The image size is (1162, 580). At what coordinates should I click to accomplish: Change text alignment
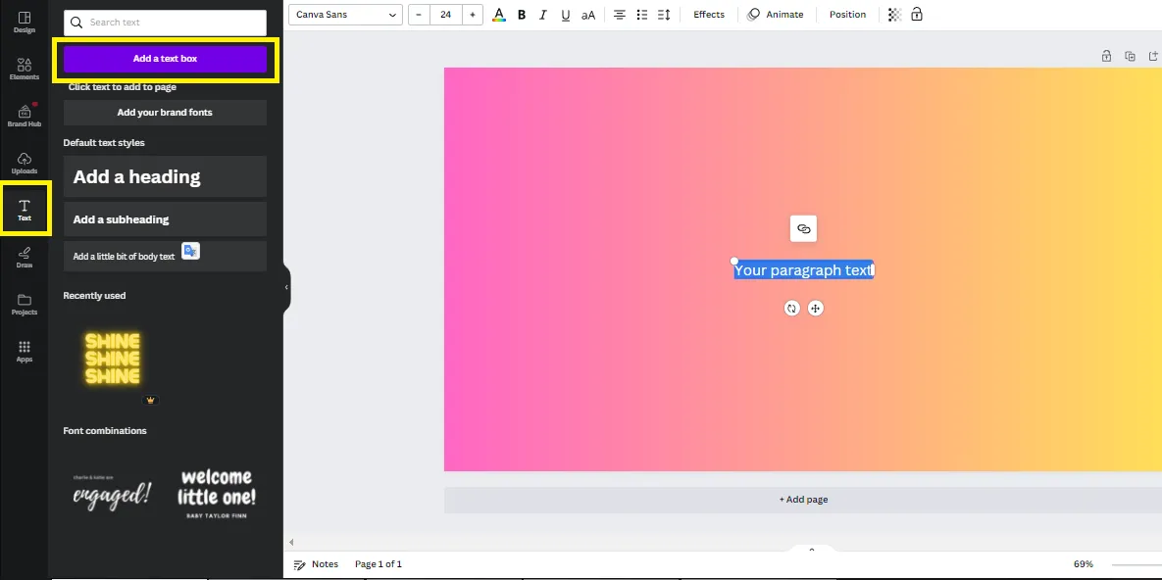(x=620, y=14)
